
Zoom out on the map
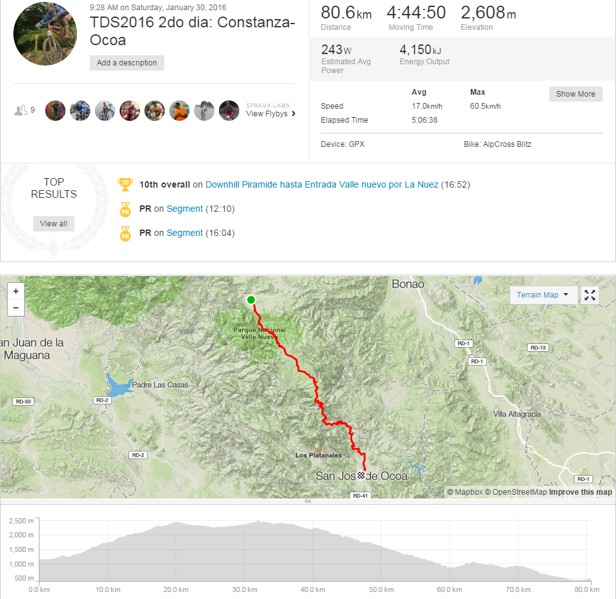(x=16, y=308)
